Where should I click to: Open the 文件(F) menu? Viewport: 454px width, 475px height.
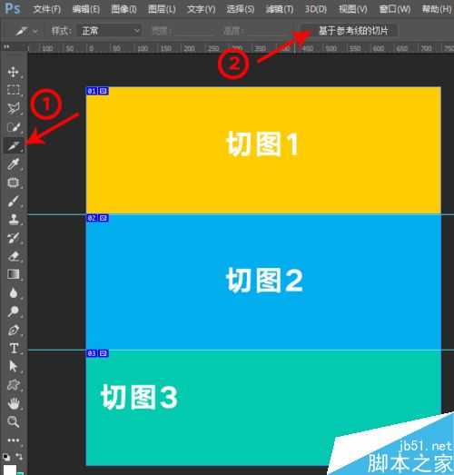tap(46, 9)
